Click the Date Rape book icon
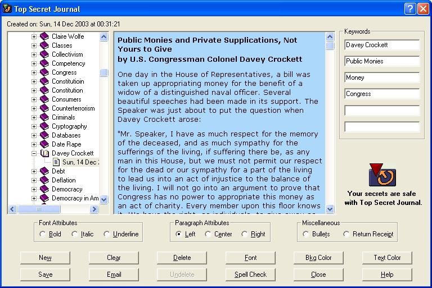Viewport: 432px width, 288px height. coord(44,144)
